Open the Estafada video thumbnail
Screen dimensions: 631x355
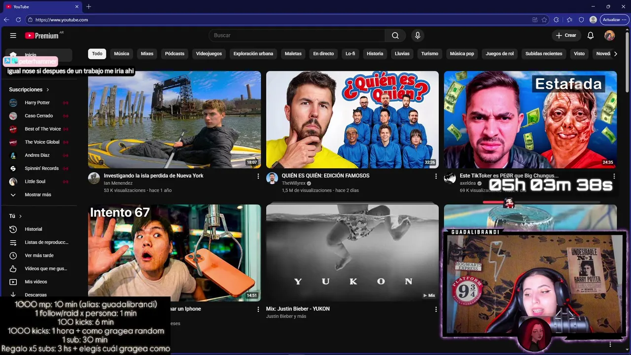click(x=530, y=120)
